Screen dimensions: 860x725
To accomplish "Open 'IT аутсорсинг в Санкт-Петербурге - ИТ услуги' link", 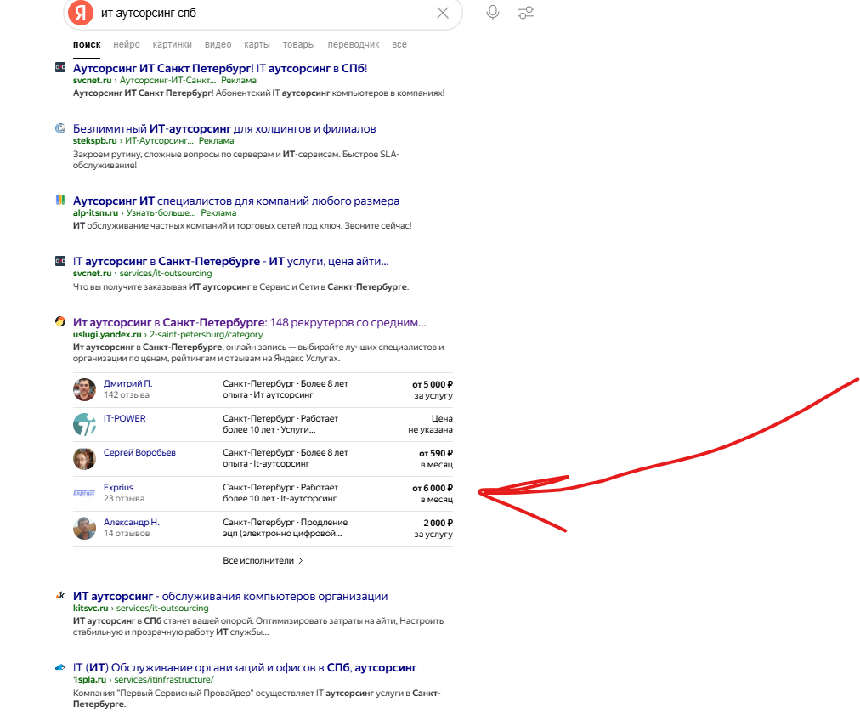I will click(231, 262).
